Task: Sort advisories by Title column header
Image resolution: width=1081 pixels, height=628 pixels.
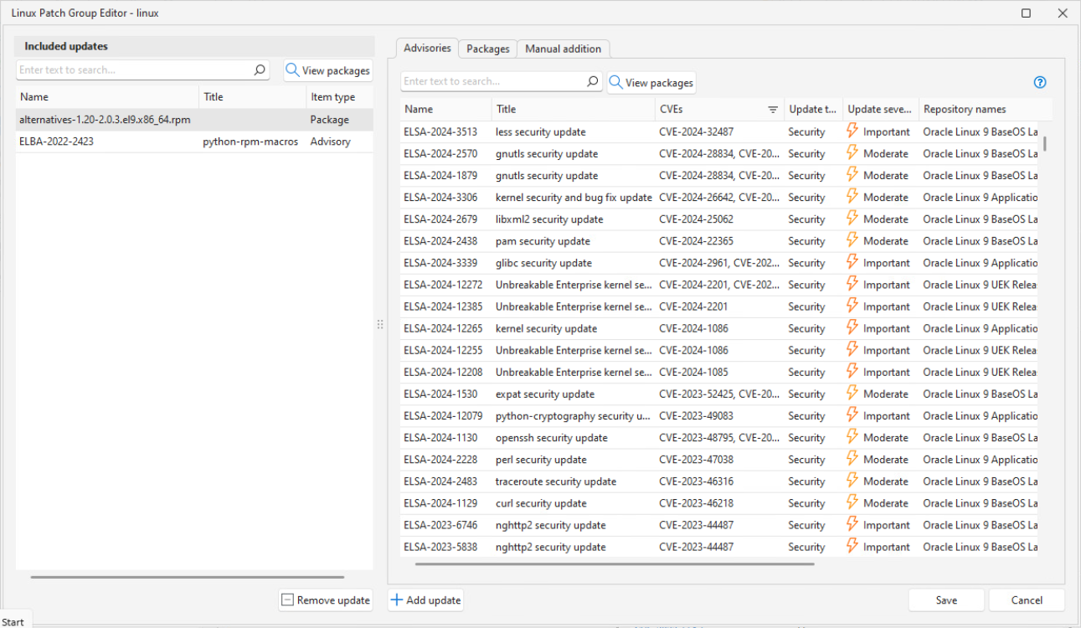Action: point(574,109)
